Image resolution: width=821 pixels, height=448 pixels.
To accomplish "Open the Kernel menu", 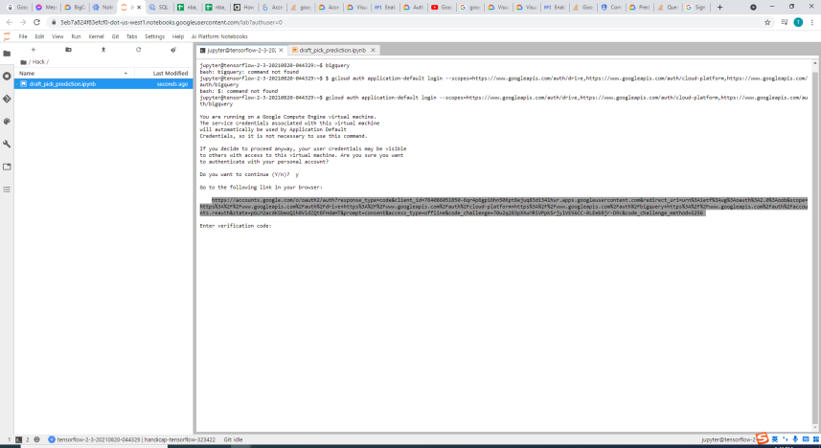I will point(97,36).
